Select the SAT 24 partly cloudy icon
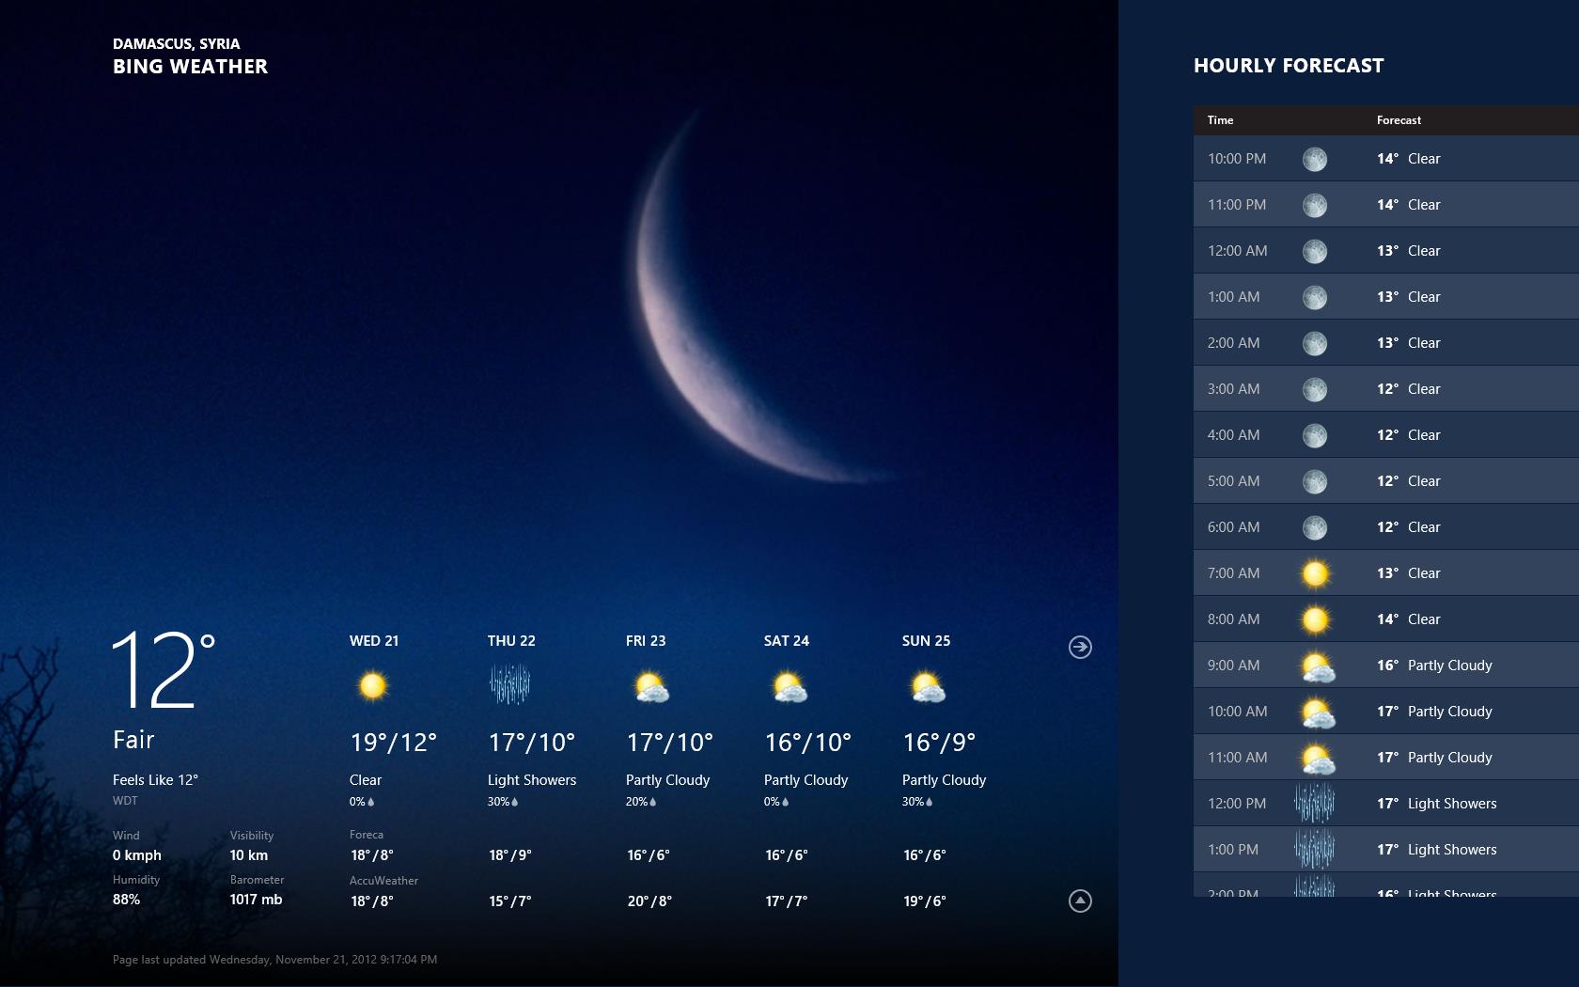 pos(789,687)
